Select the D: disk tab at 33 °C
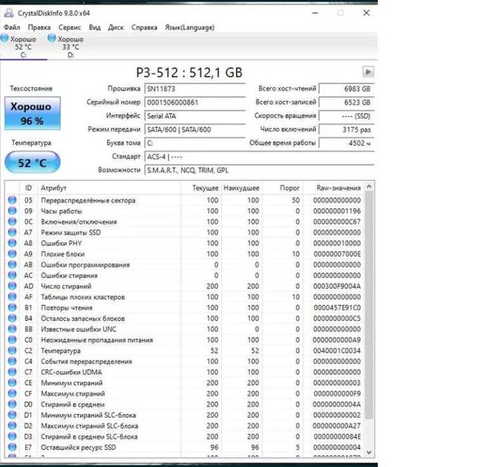The width and height of the screenshot is (482, 467). point(70,47)
